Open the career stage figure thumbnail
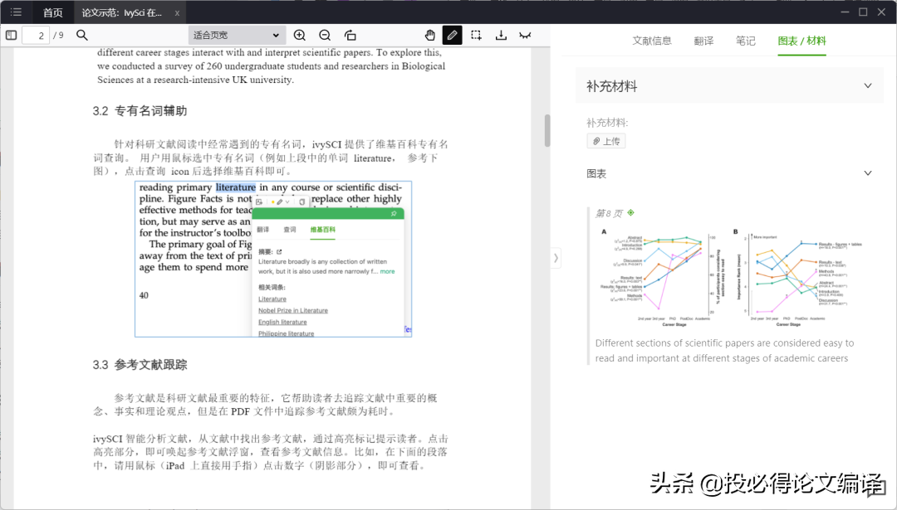This screenshot has height=510, width=897. (731, 277)
